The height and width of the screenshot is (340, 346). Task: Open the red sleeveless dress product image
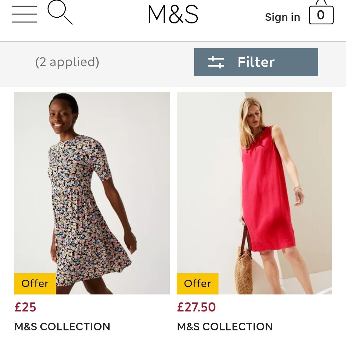tap(255, 192)
